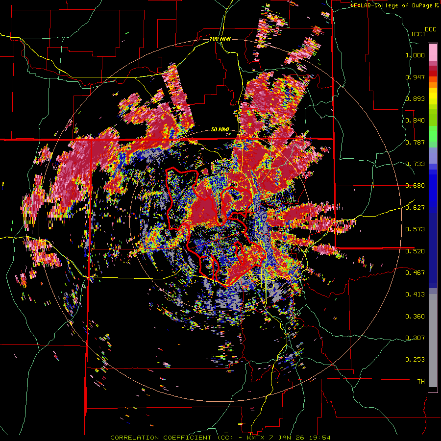This screenshot has height=441, width=441.
Task: Click the 0.840 scale value
Action: [x=415, y=121]
